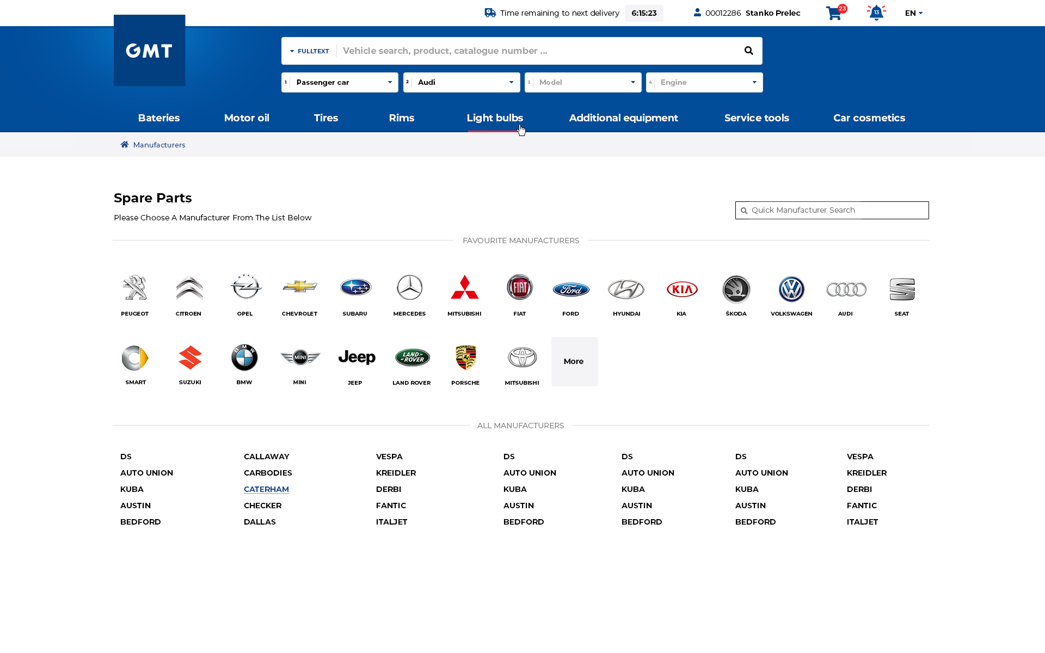
Task: Select the Opel manufacturer logo
Action: pos(245,287)
